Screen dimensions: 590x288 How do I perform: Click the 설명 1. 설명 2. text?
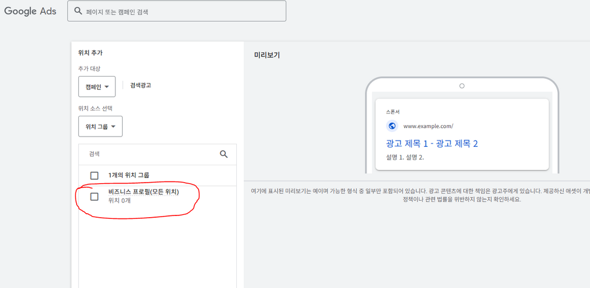[x=405, y=157]
